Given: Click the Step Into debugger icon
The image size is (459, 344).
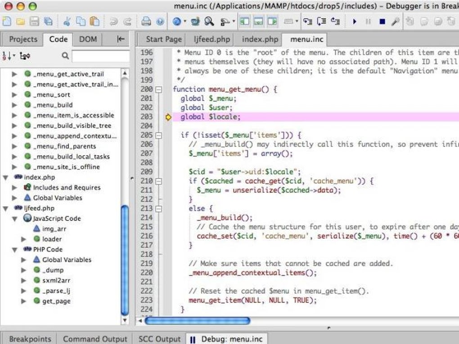Looking at the screenshot, I should pos(308,21).
